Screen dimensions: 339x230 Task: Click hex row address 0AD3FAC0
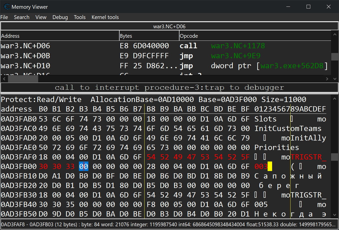19,128
